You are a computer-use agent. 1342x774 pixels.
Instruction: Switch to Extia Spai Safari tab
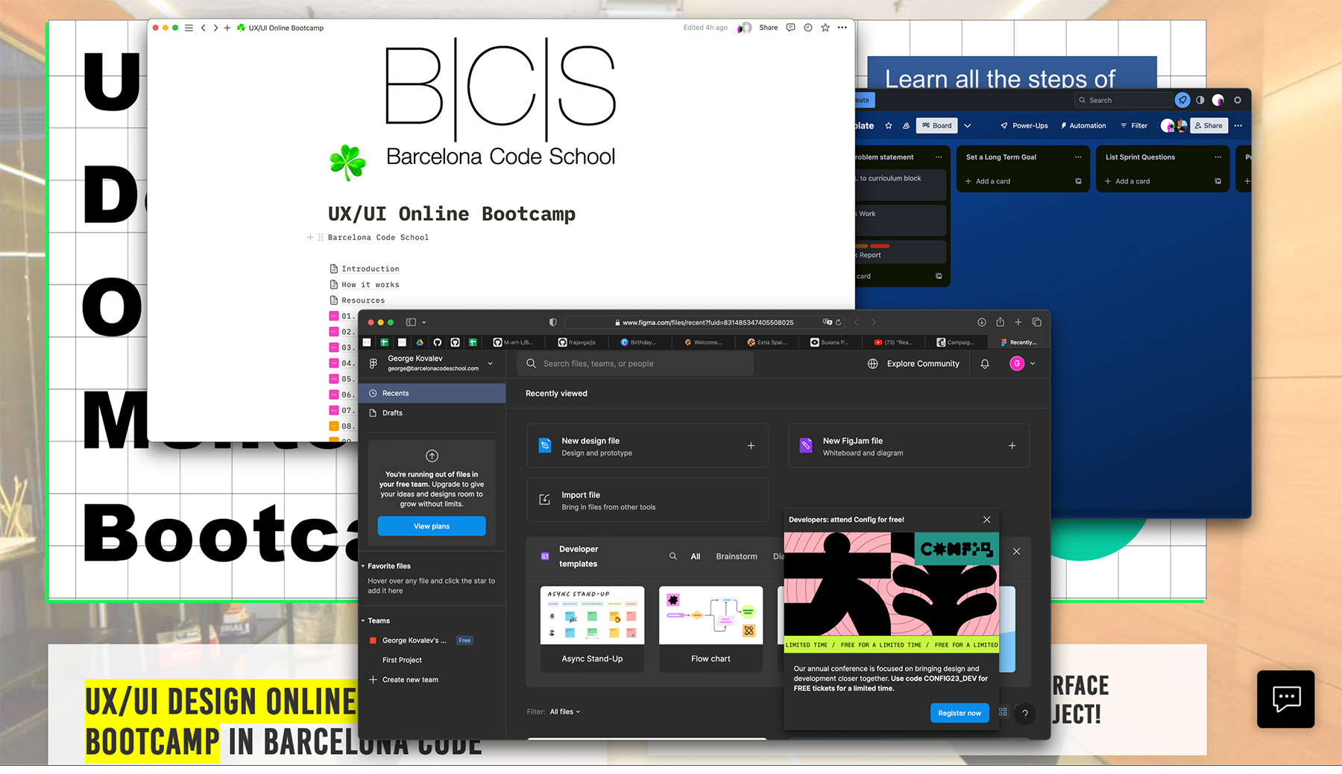pos(766,342)
